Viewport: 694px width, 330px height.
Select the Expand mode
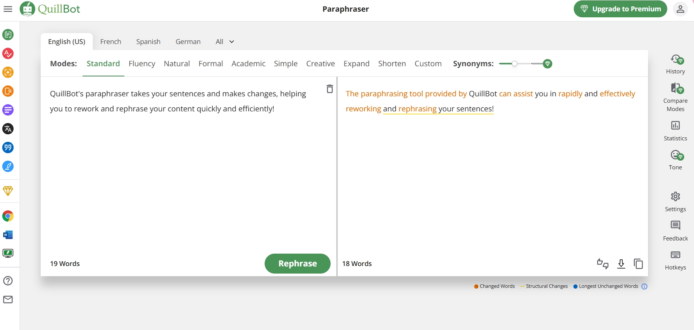point(357,64)
